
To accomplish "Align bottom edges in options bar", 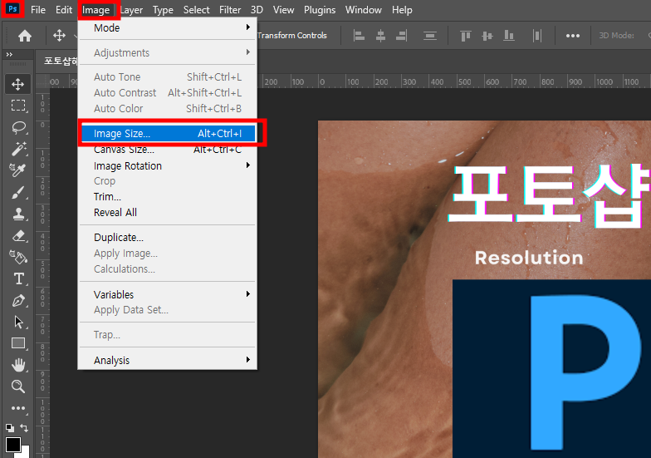I will pyautogui.click(x=509, y=36).
